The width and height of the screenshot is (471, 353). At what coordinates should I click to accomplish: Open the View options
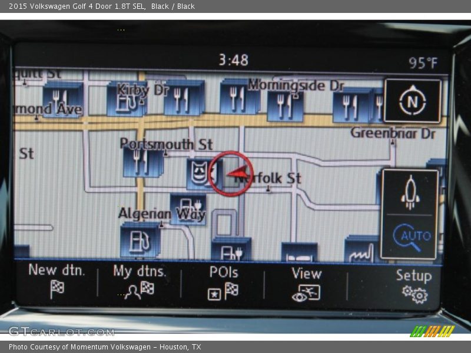point(306,284)
